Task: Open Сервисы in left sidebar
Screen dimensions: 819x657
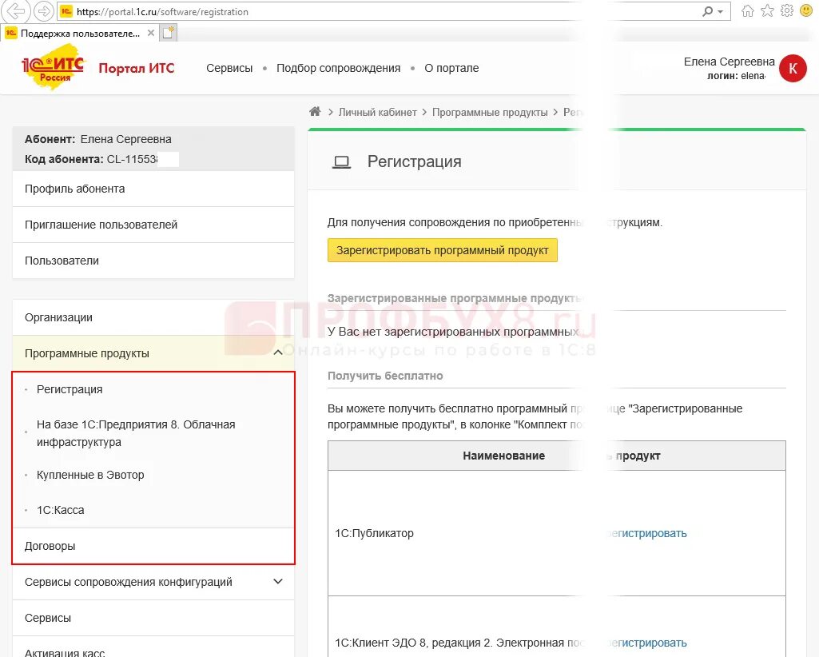Action: (x=153, y=618)
